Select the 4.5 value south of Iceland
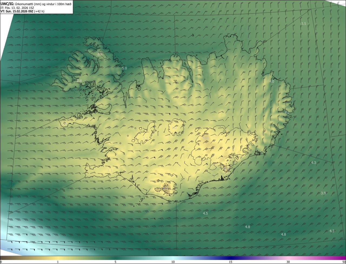 205,214
